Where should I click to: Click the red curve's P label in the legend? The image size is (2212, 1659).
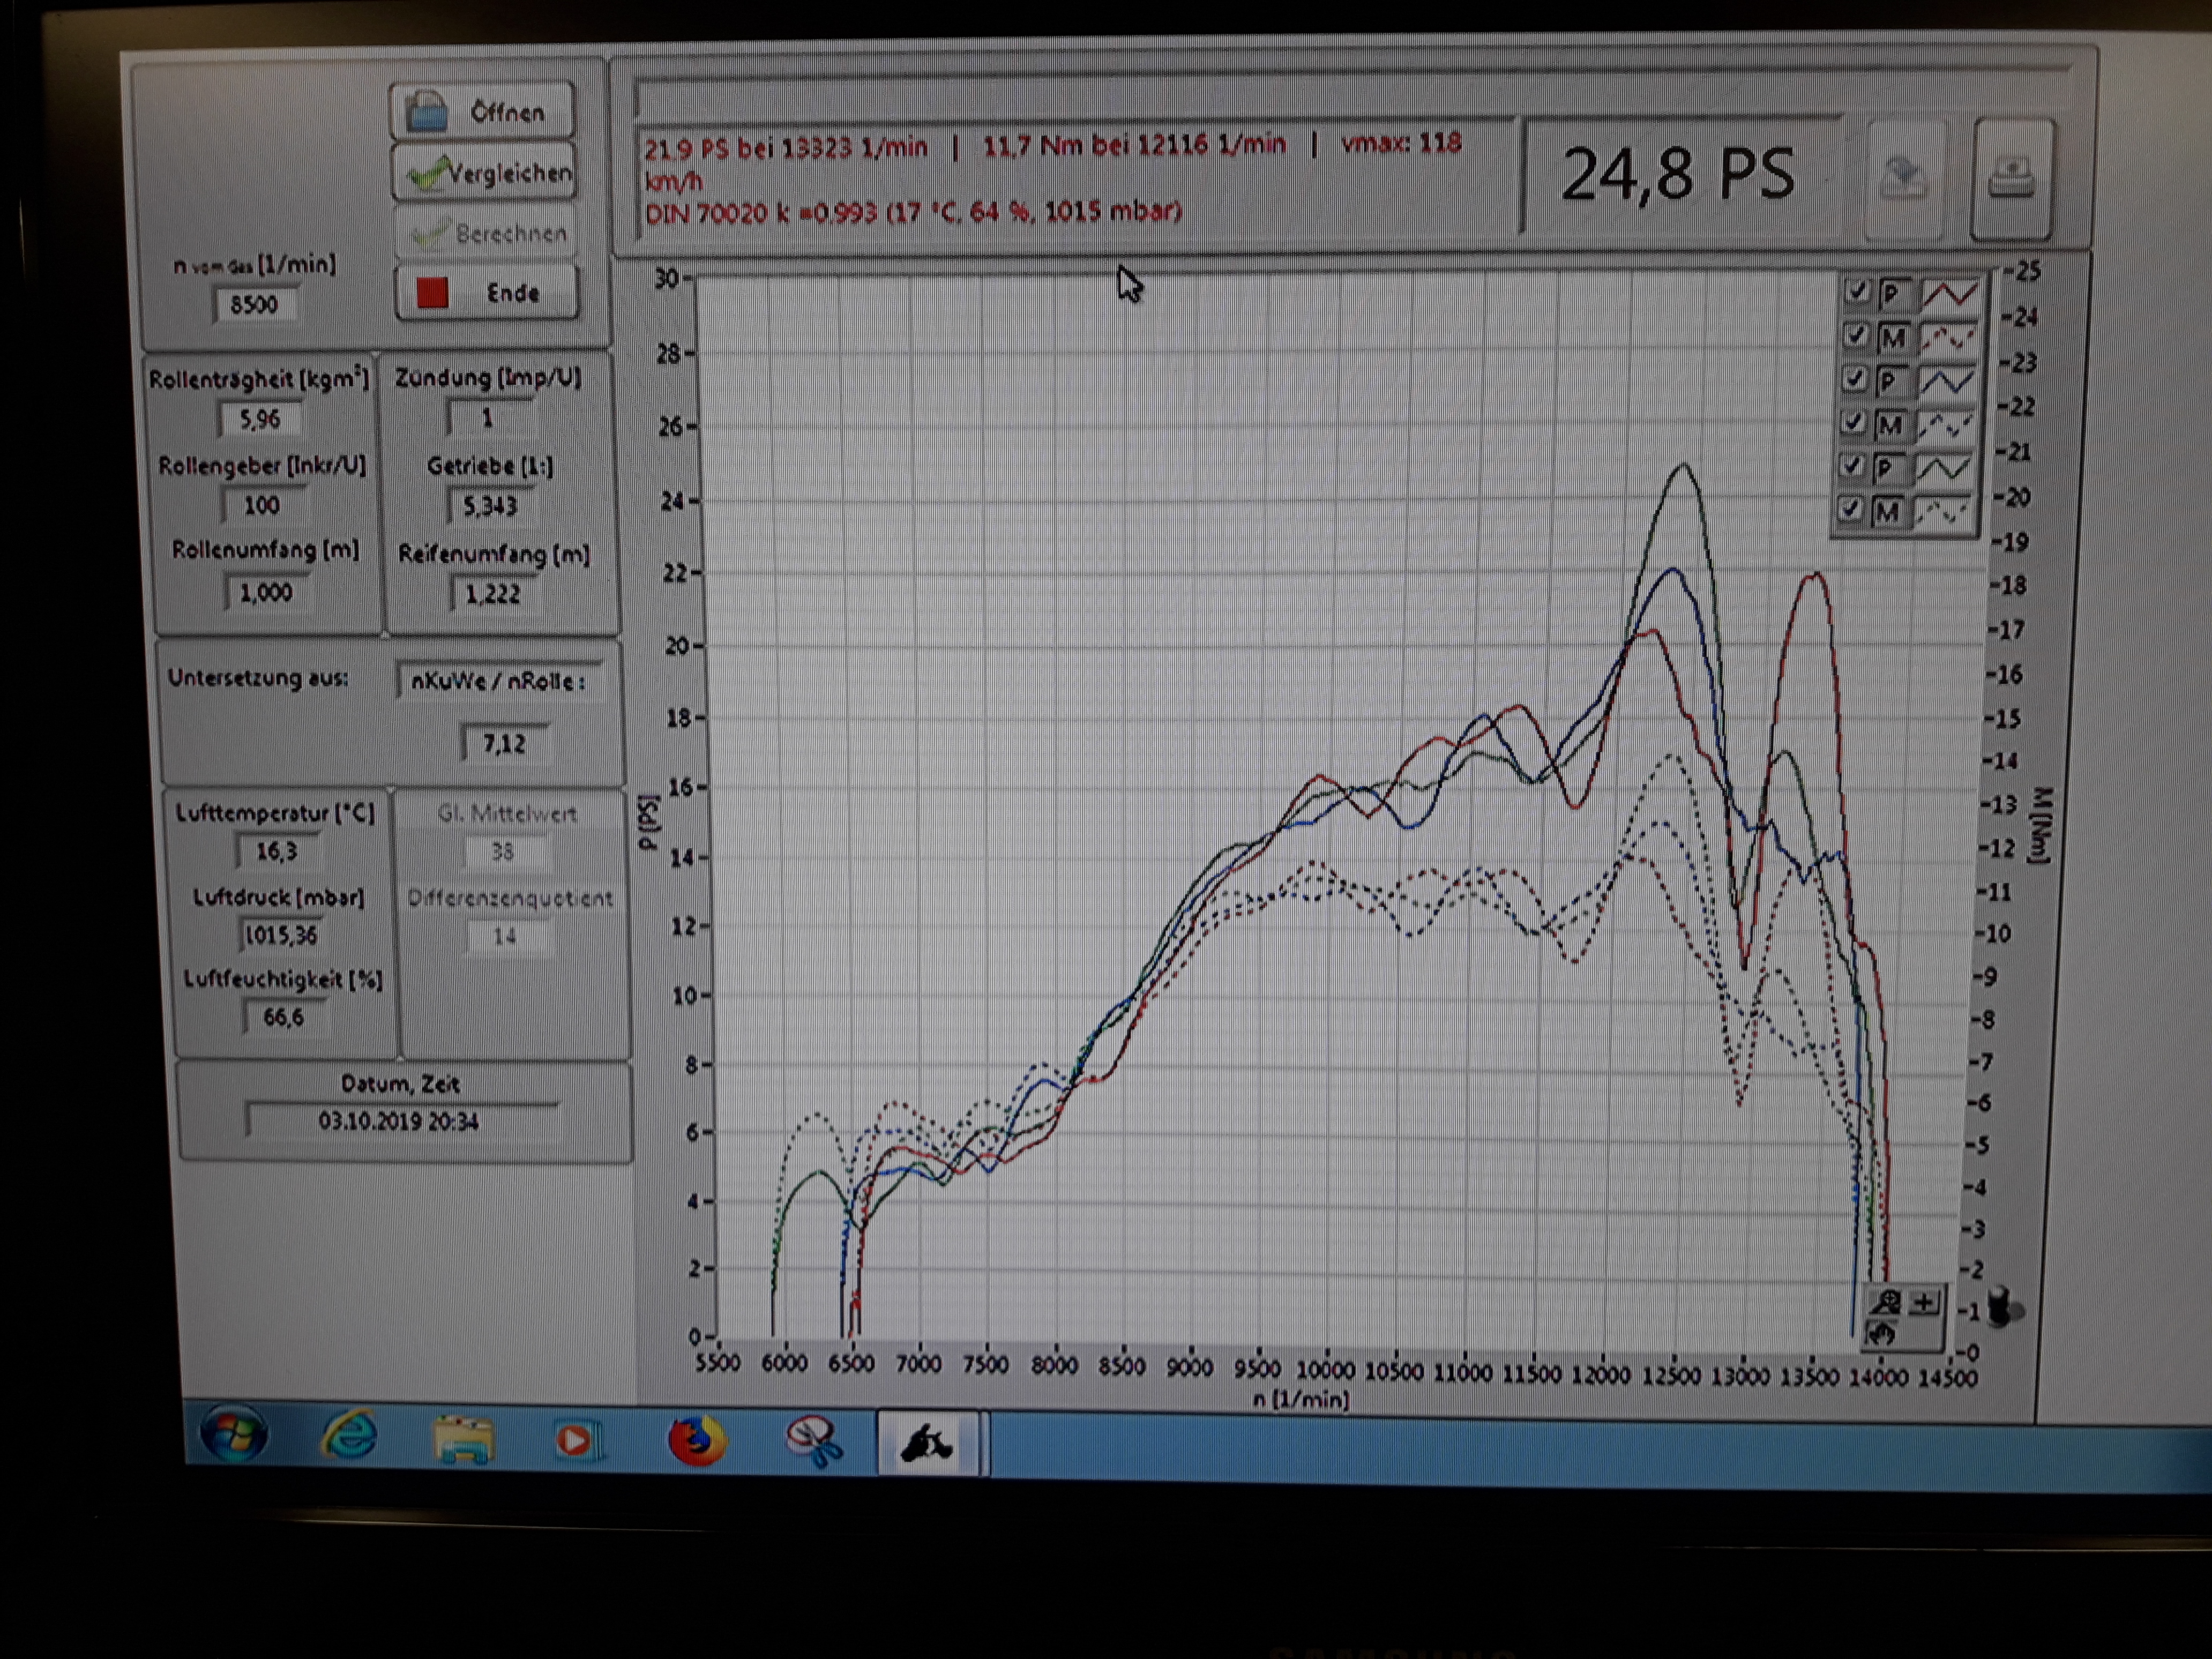coord(1891,294)
